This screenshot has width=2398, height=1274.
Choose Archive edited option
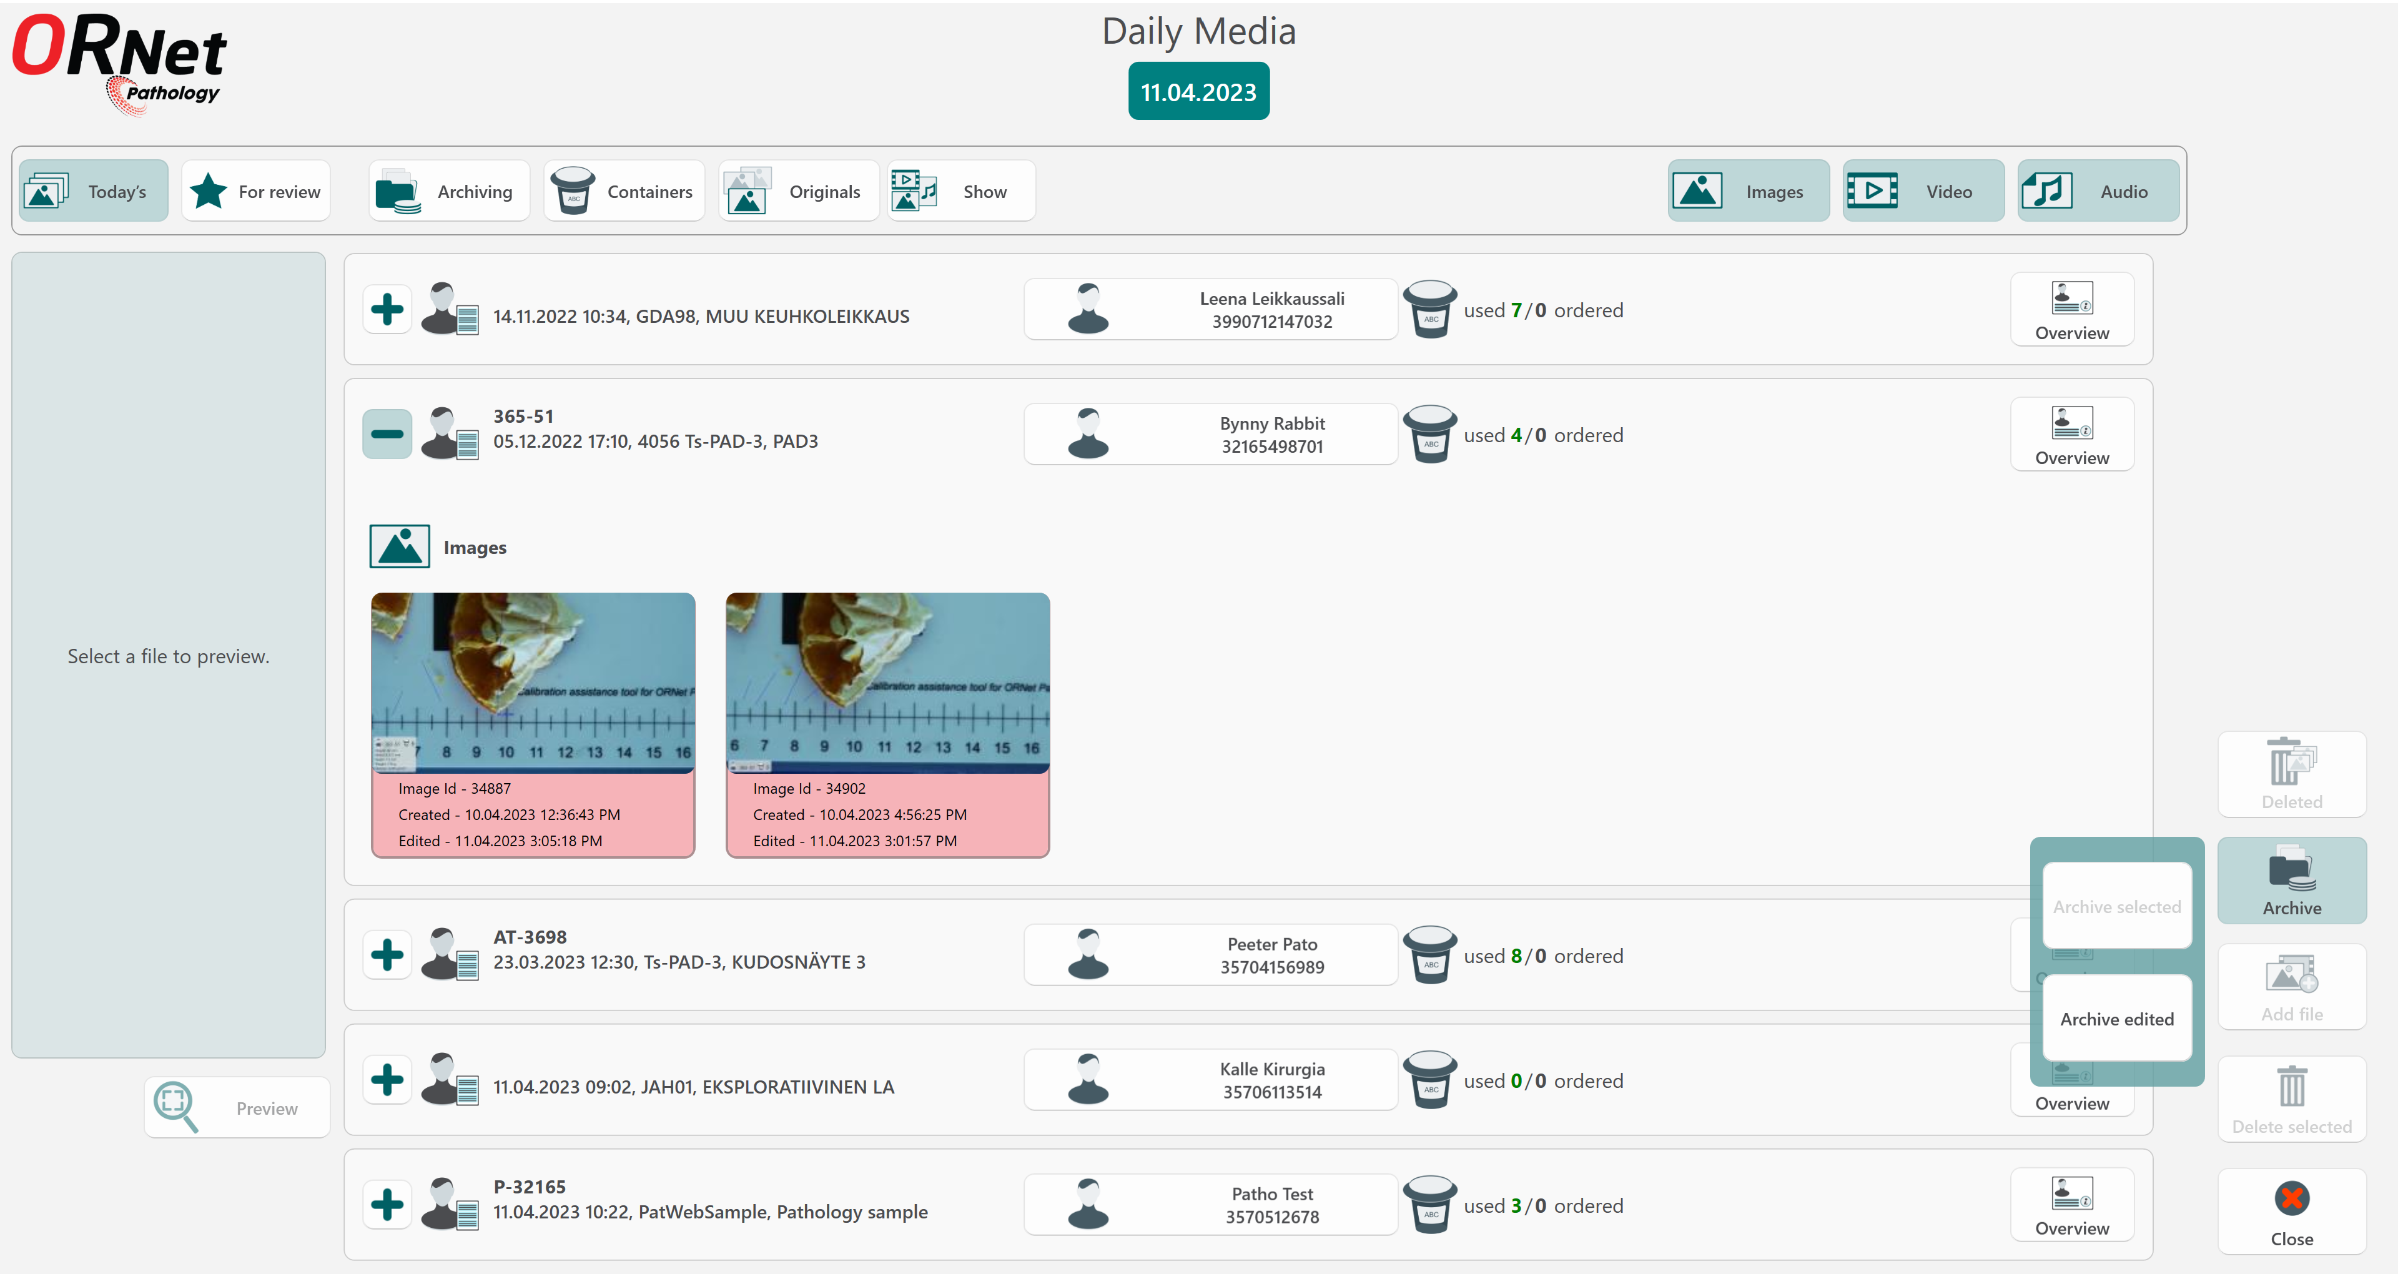[x=2117, y=1018]
